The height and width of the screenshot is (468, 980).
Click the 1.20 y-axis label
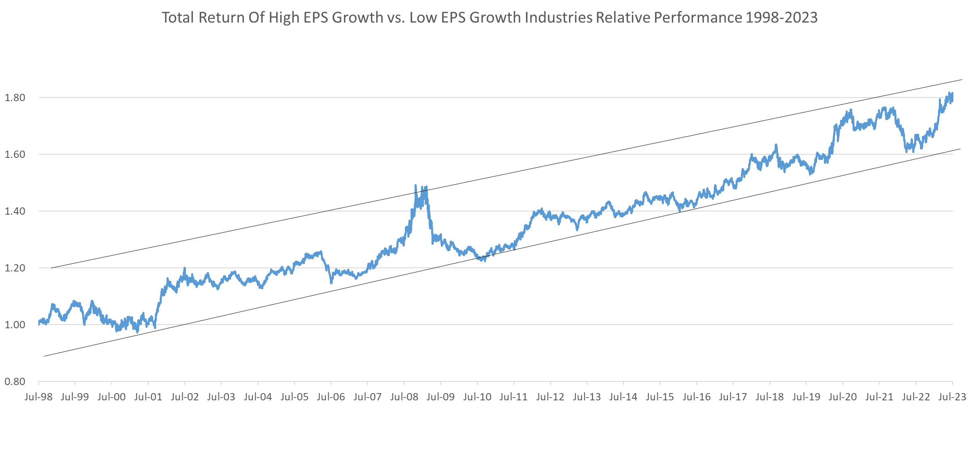(15, 268)
